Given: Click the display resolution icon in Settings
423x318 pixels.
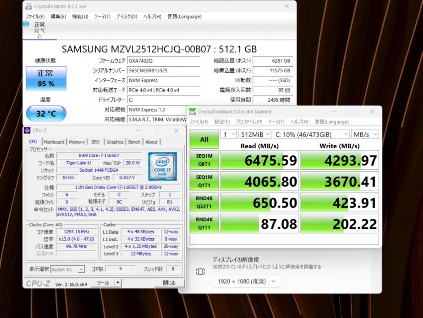Looking at the screenshot, I should coord(200,272).
